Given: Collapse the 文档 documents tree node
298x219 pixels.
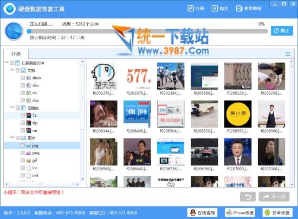Looking at the screenshot, I should pyautogui.click(x=12, y=70).
